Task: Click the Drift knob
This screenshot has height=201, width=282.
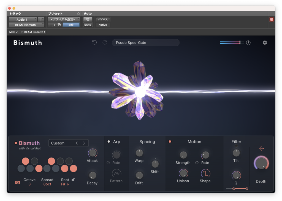Action: [x=139, y=175]
